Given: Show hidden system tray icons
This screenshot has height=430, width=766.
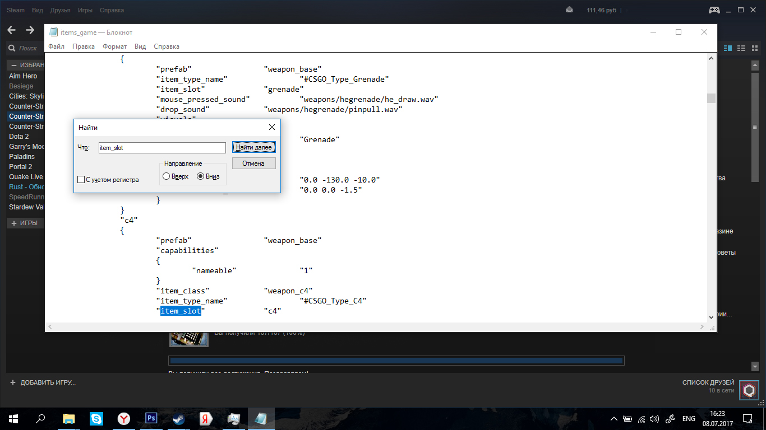Looking at the screenshot, I should coord(614,419).
